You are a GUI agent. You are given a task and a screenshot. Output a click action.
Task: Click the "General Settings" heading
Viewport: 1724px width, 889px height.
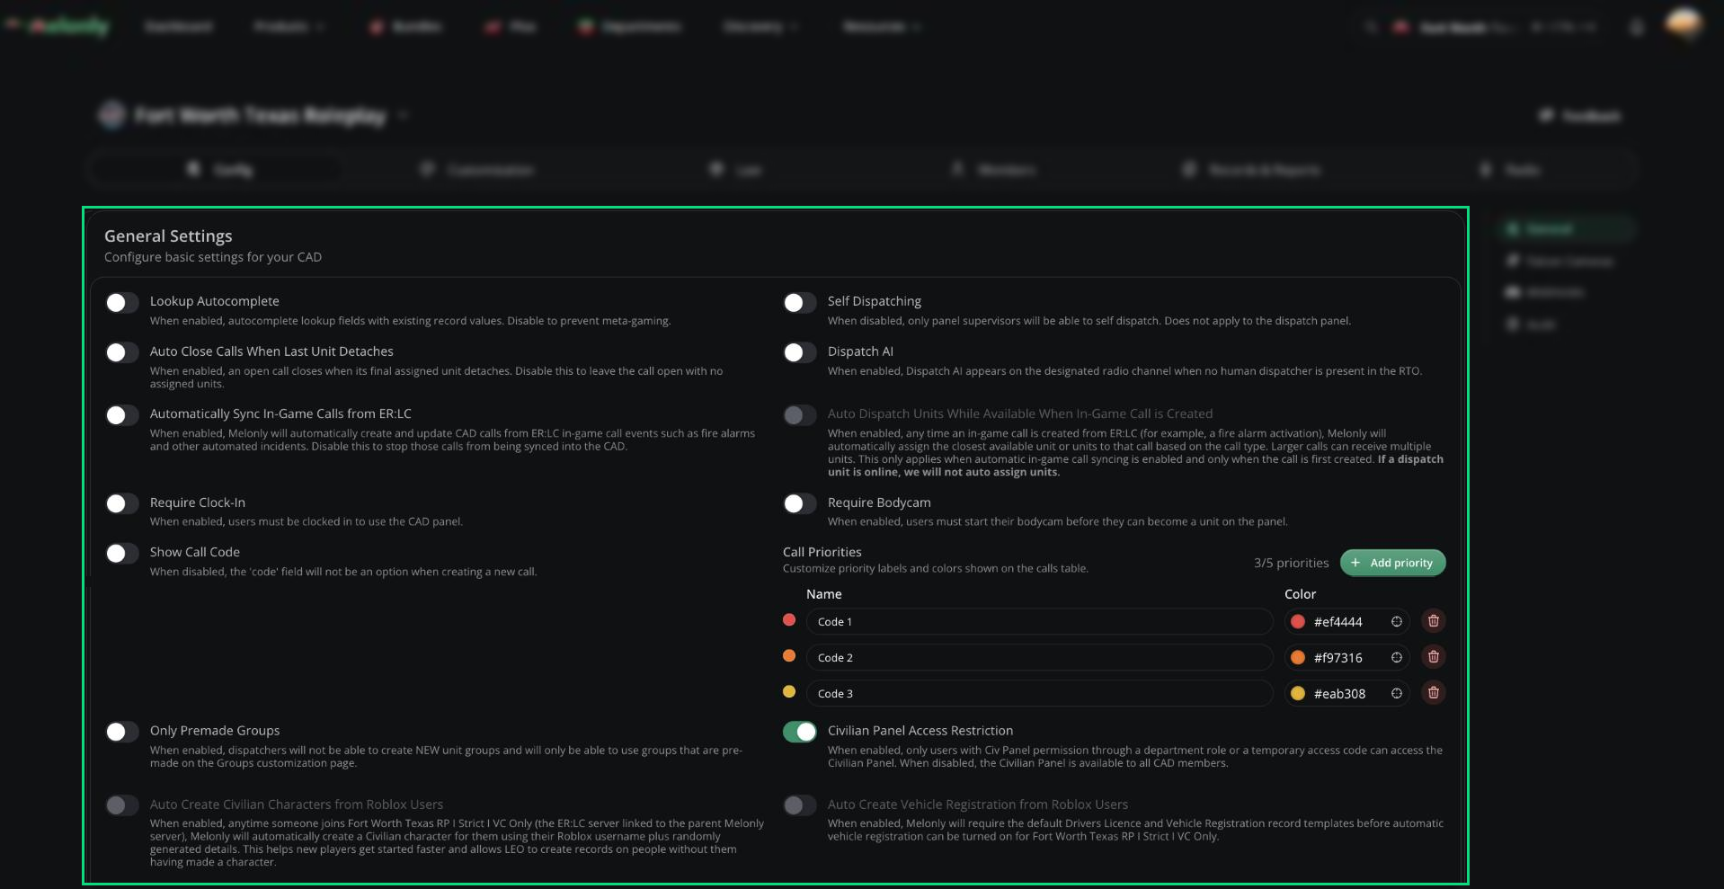click(168, 236)
